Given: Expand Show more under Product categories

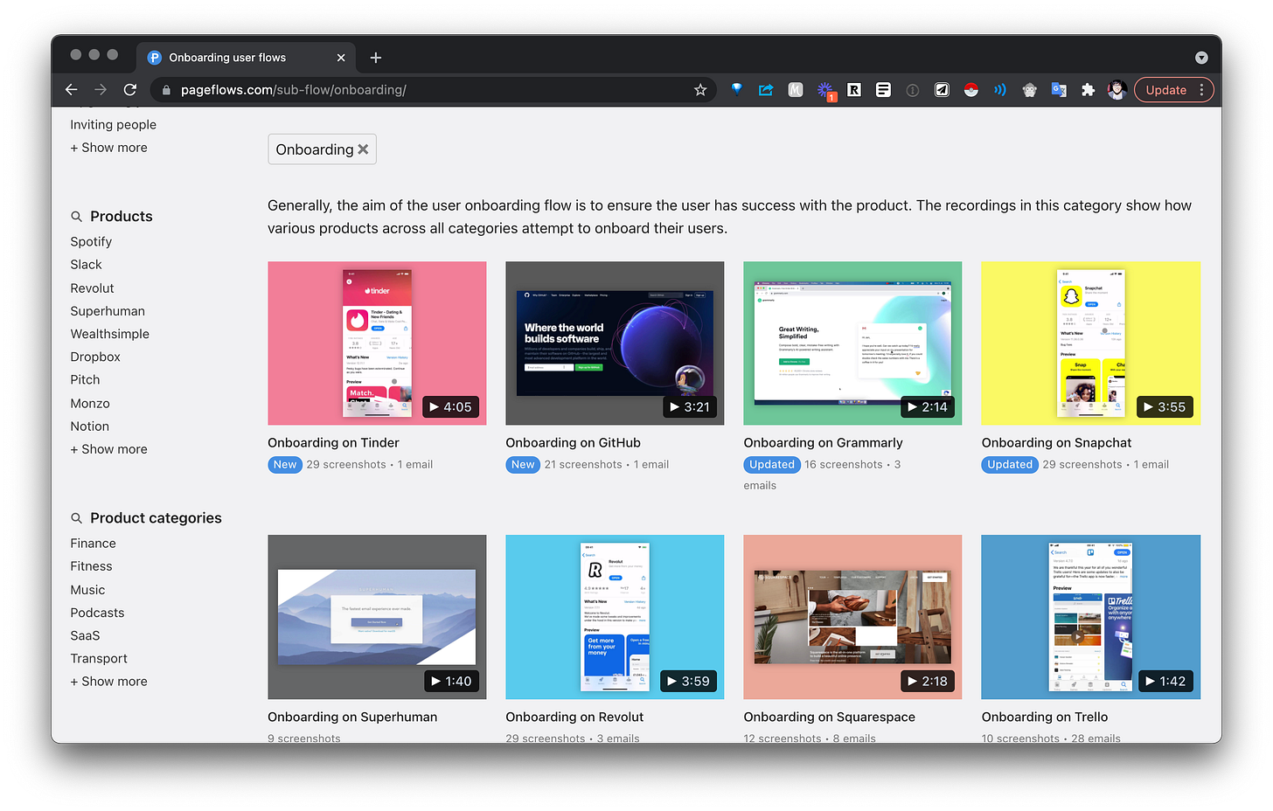Looking at the screenshot, I should [x=109, y=682].
